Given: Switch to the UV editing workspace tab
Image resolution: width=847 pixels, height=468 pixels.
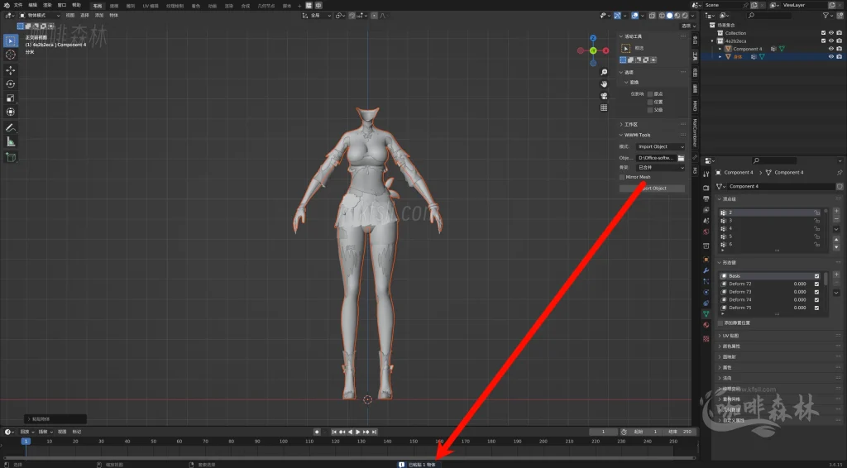Looking at the screenshot, I should pyautogui.click(x=149, y=6).
